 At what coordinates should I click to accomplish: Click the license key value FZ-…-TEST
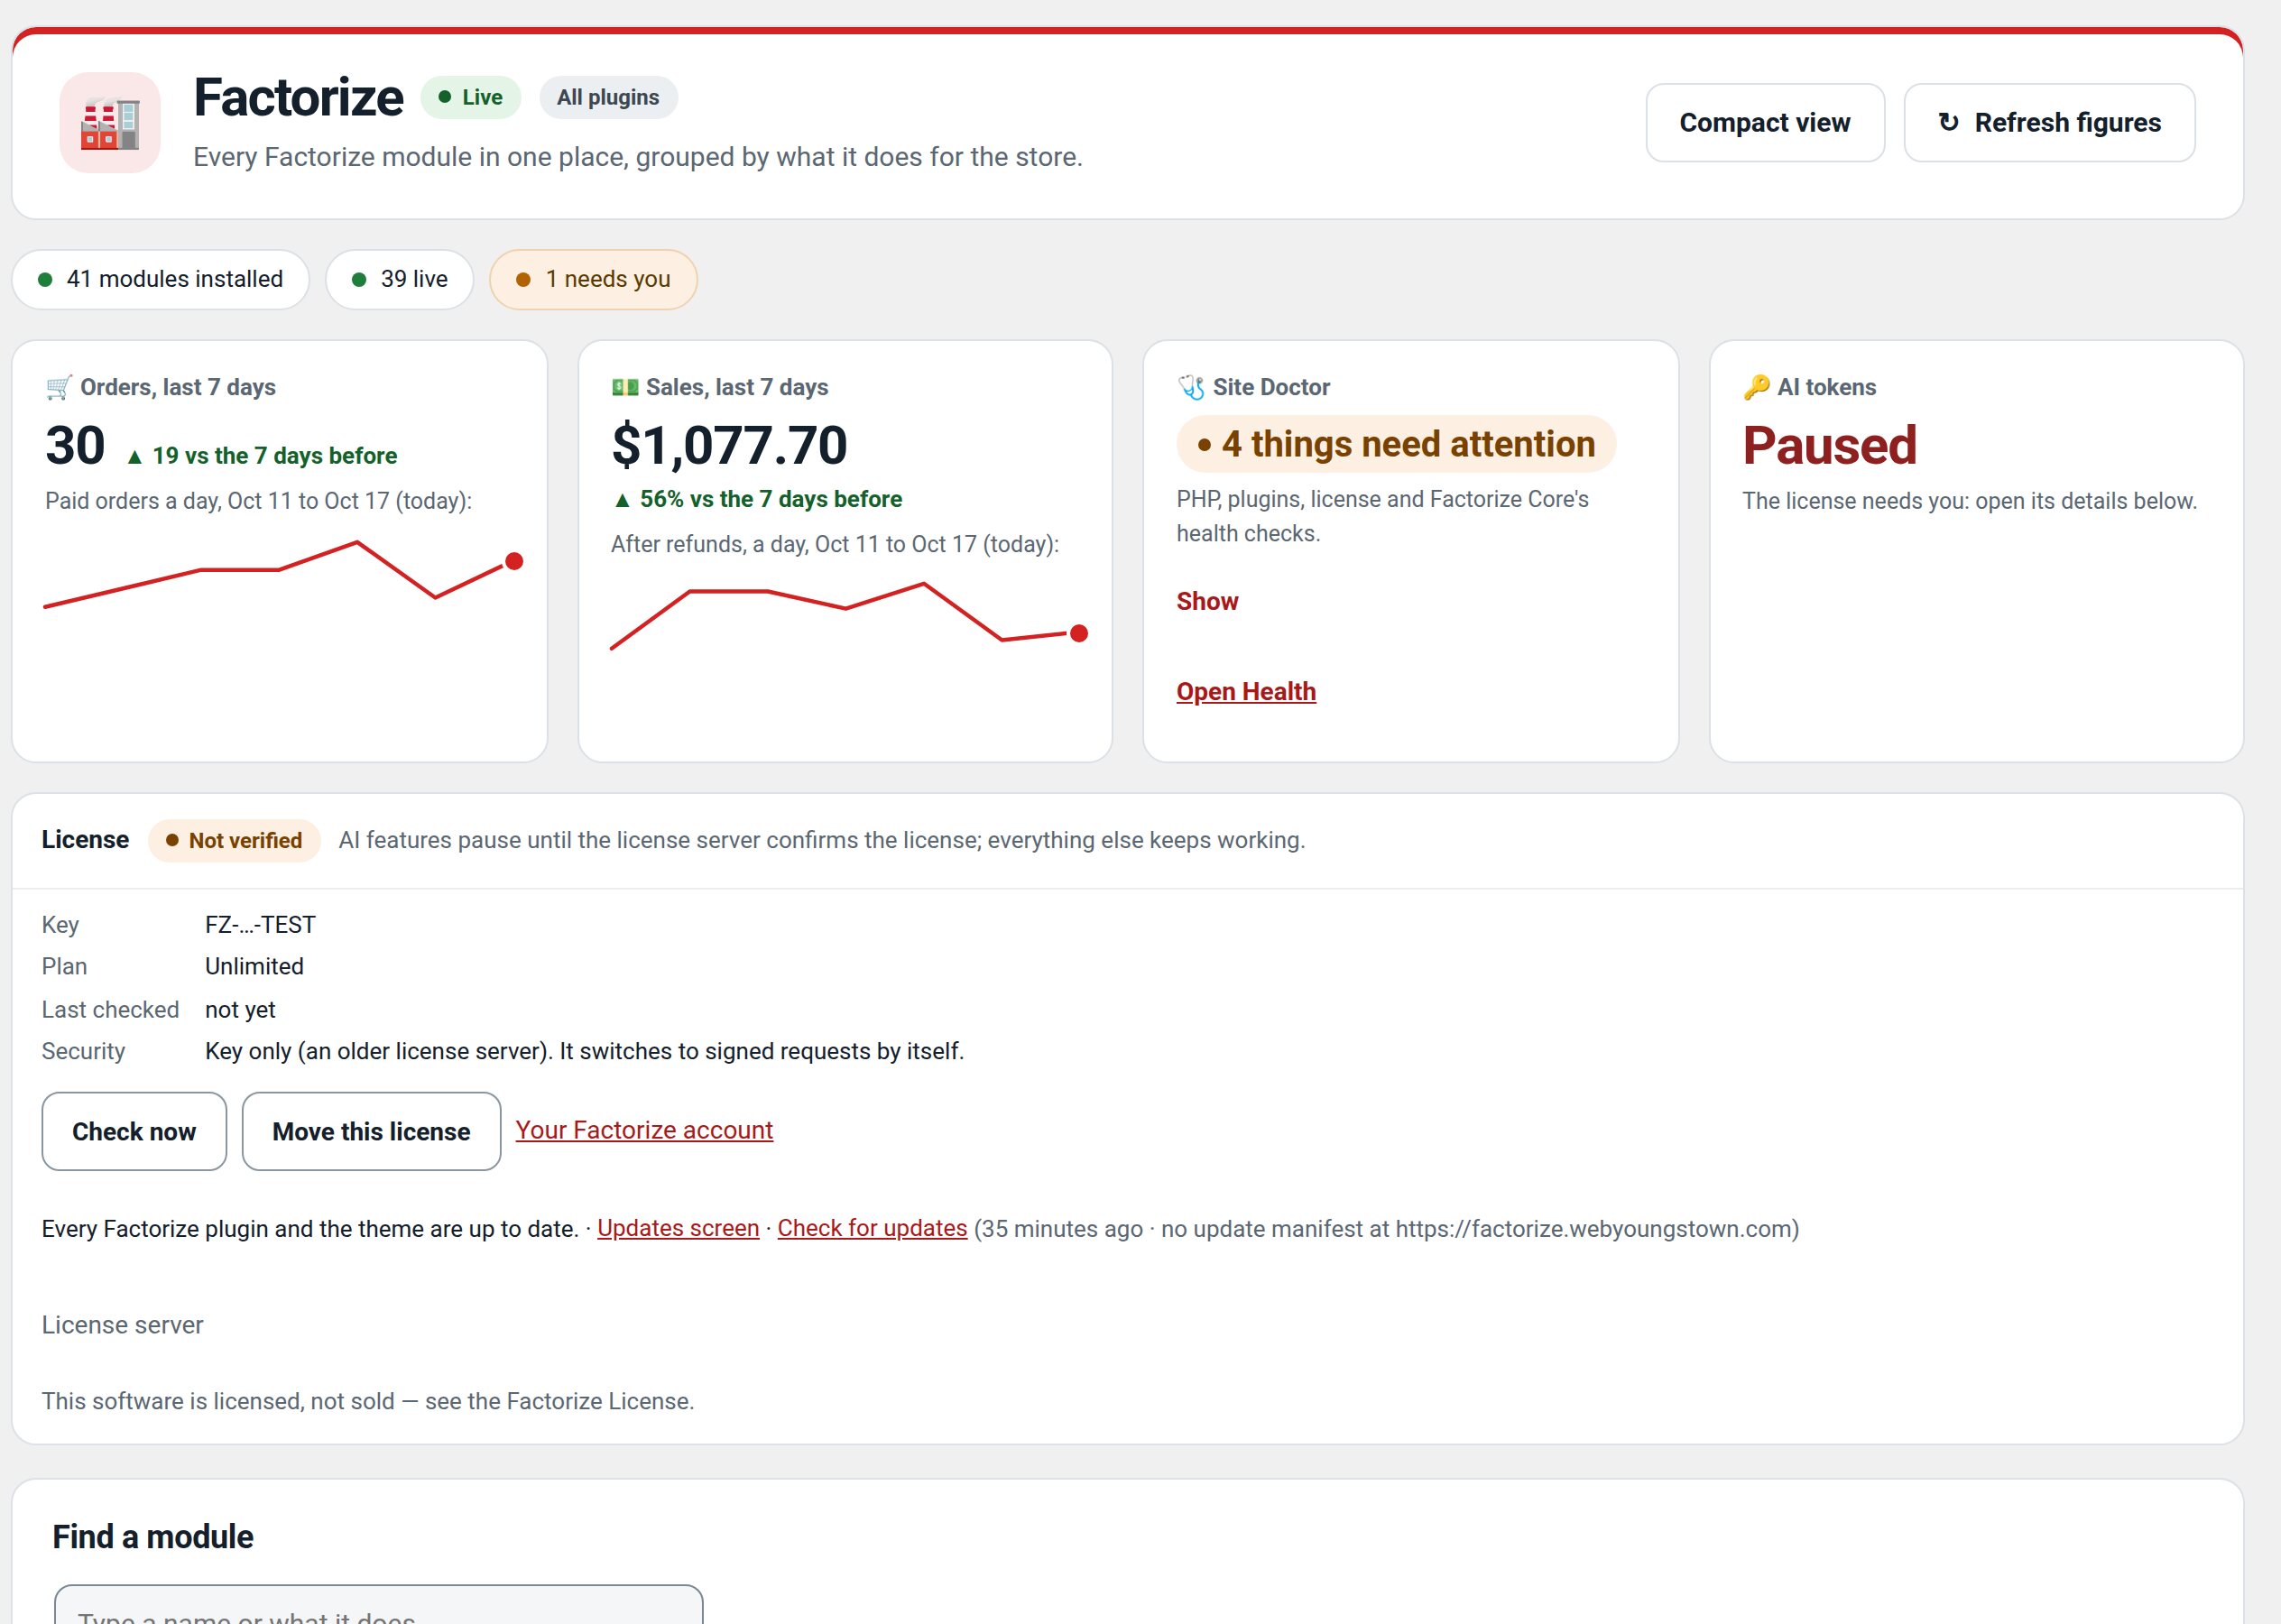click(260, 925)
